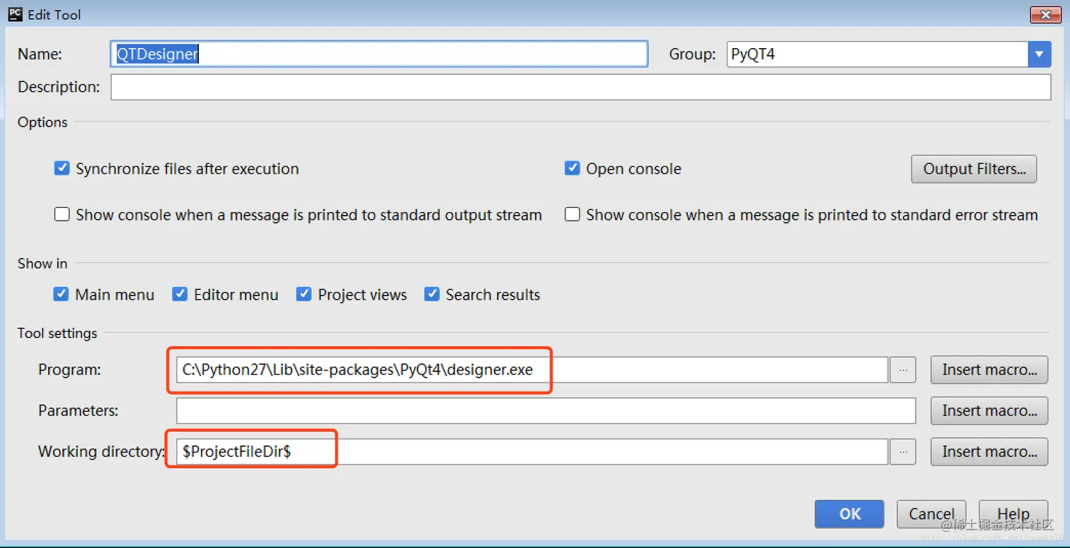This screenshot has height=548, width=1070.
Task: Insert macro for the Working directory field
Action: pos(989,452)
